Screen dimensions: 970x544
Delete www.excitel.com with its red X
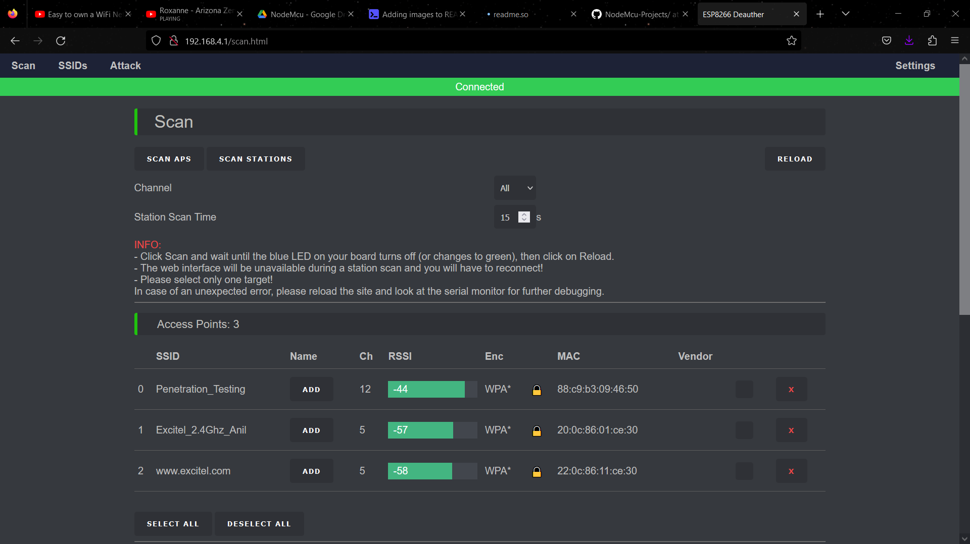coord(791,471)
